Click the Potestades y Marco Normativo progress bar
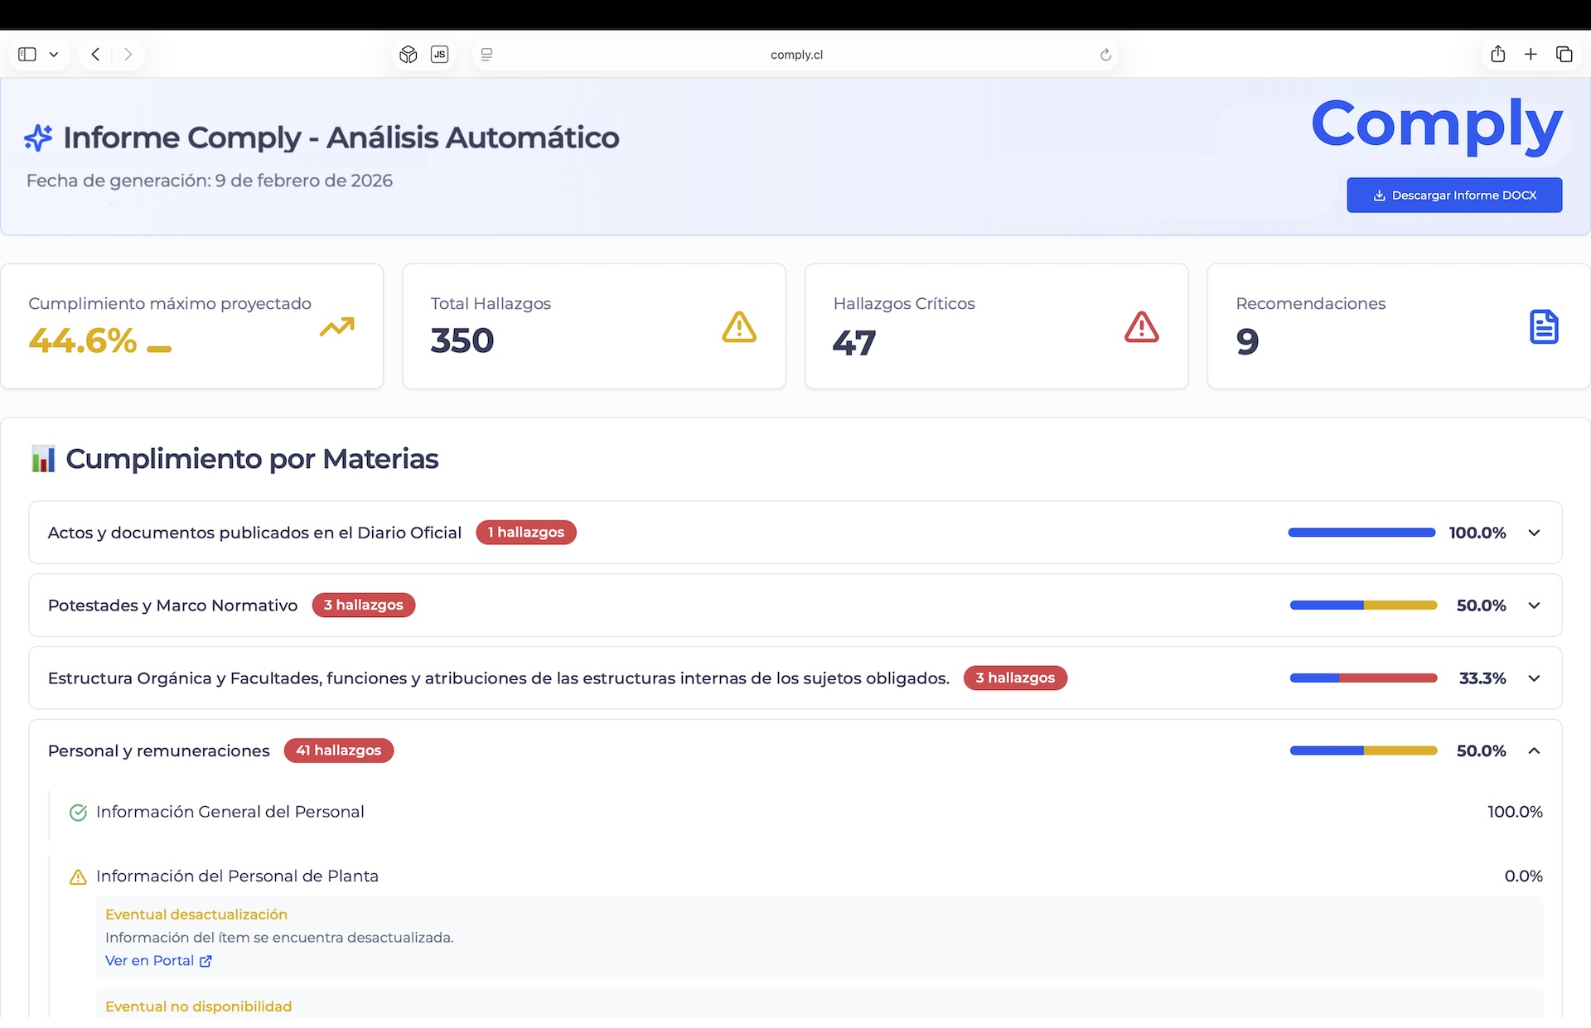Viewport: 1591px width, 1028px height. pos(1363,606)
